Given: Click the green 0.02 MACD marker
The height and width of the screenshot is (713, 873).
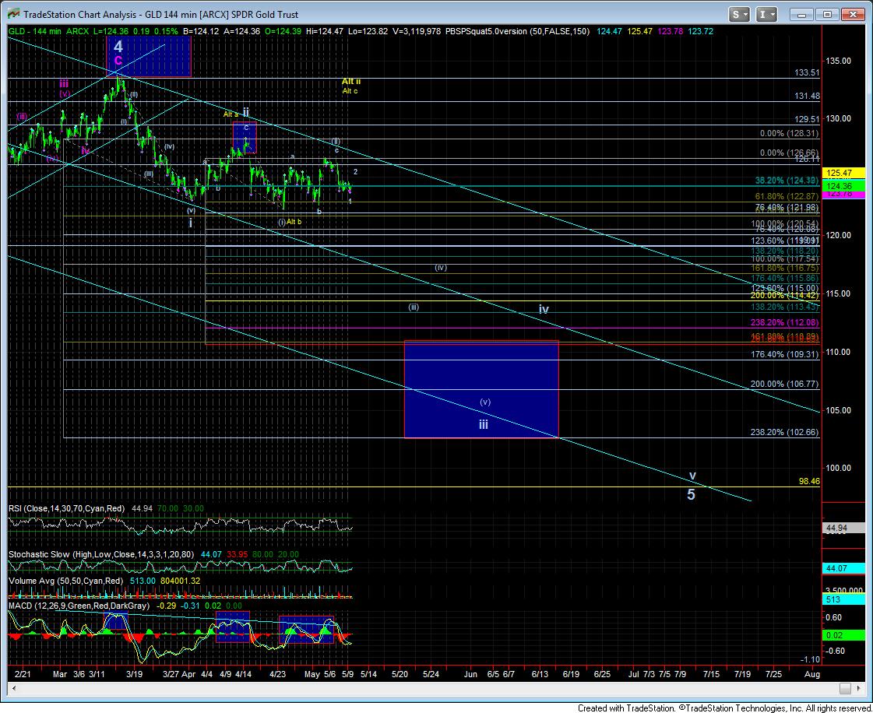Looking at the screenshot, I should click(843, 635).
